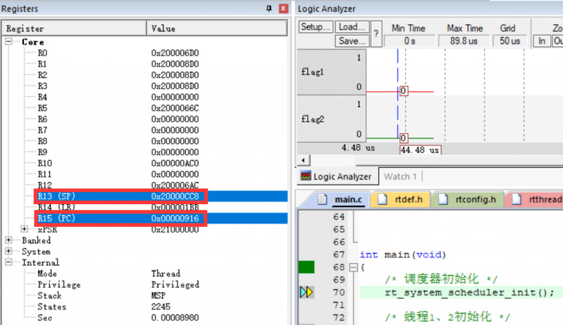Select the R1 register row
The width and height of the screenshot is (563, 325).
pyautogui.click(x=145, y=64)
